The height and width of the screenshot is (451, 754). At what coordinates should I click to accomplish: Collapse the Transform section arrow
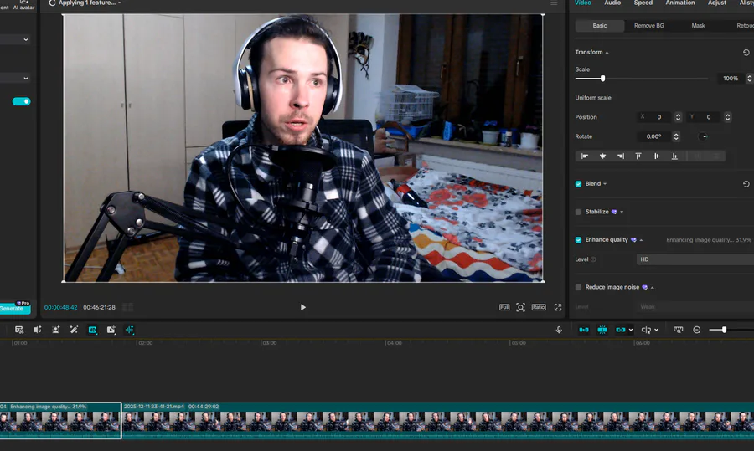607,53
